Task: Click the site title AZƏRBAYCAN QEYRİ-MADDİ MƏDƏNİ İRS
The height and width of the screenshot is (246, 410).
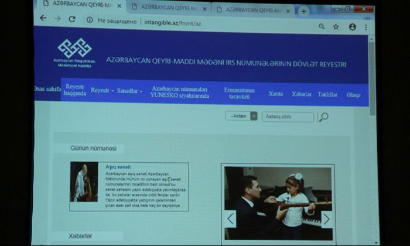Action: 226,63
